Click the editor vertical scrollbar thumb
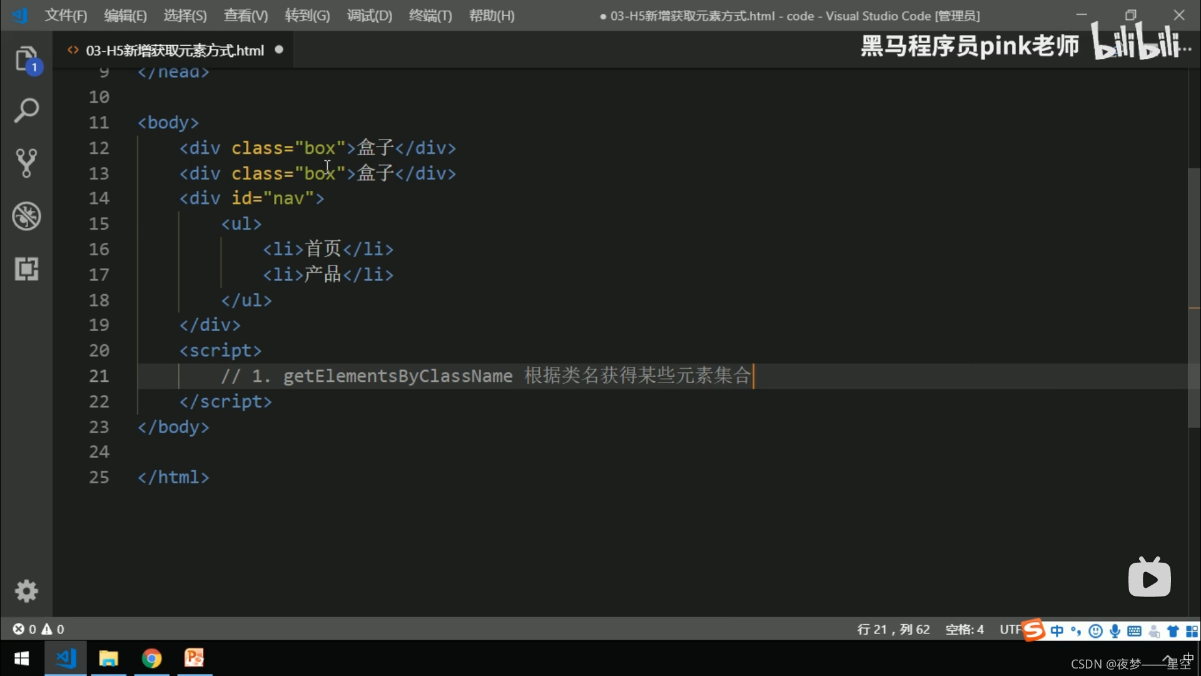Image resolution: width=1201 pixels, height=676 pixels. click(x=1193, y=297)
